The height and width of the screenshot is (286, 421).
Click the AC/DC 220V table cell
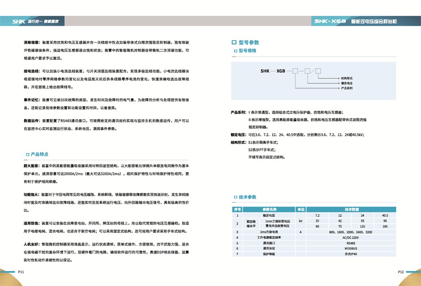351,238
